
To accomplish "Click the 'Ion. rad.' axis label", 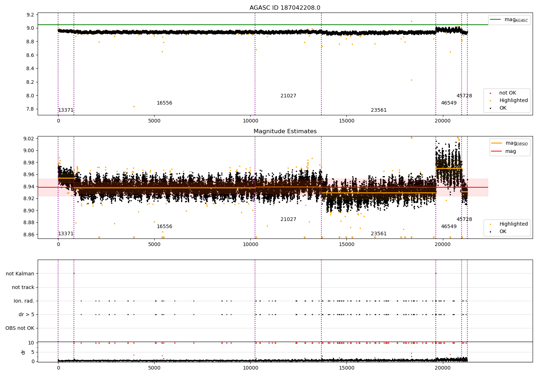I will 24,301.
